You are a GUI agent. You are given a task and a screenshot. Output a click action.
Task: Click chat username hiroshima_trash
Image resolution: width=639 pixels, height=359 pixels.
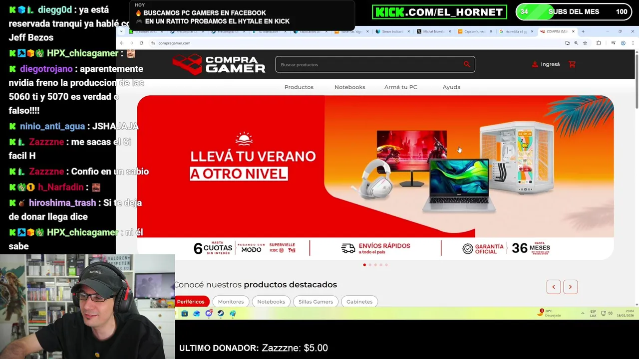tap(62, 203)
